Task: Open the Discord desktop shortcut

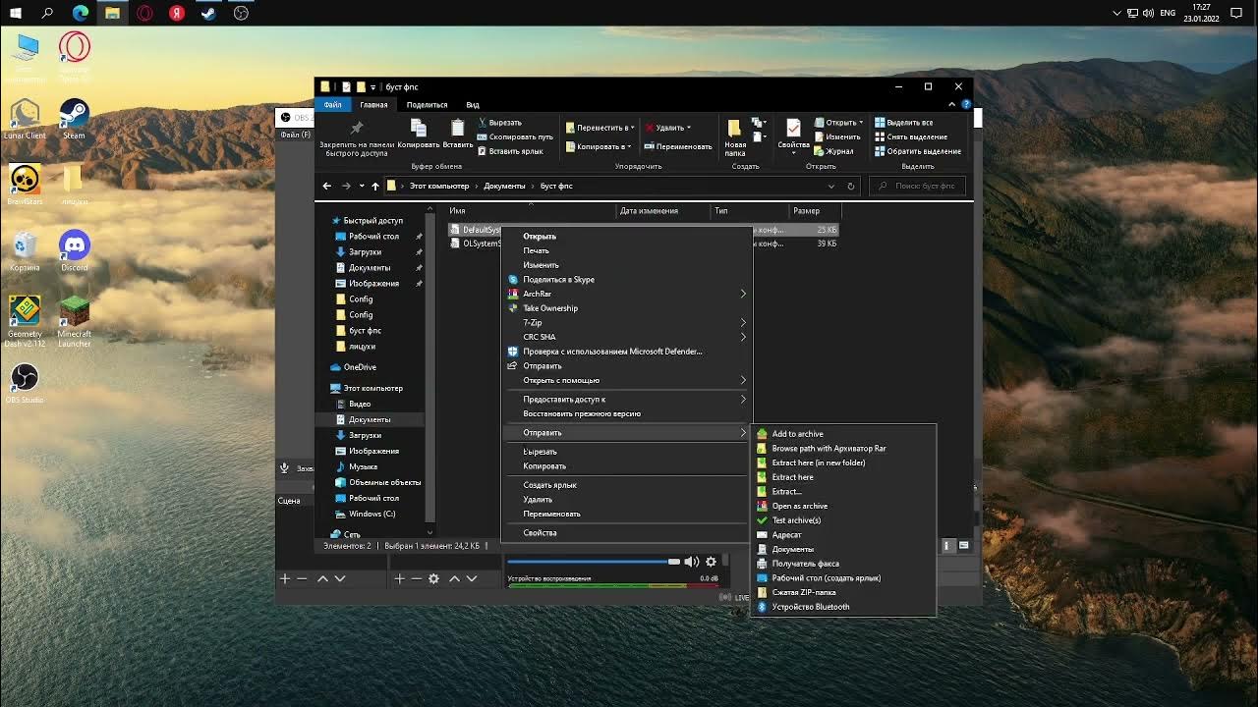Action: pyautogui.click(x=74, y=249)
